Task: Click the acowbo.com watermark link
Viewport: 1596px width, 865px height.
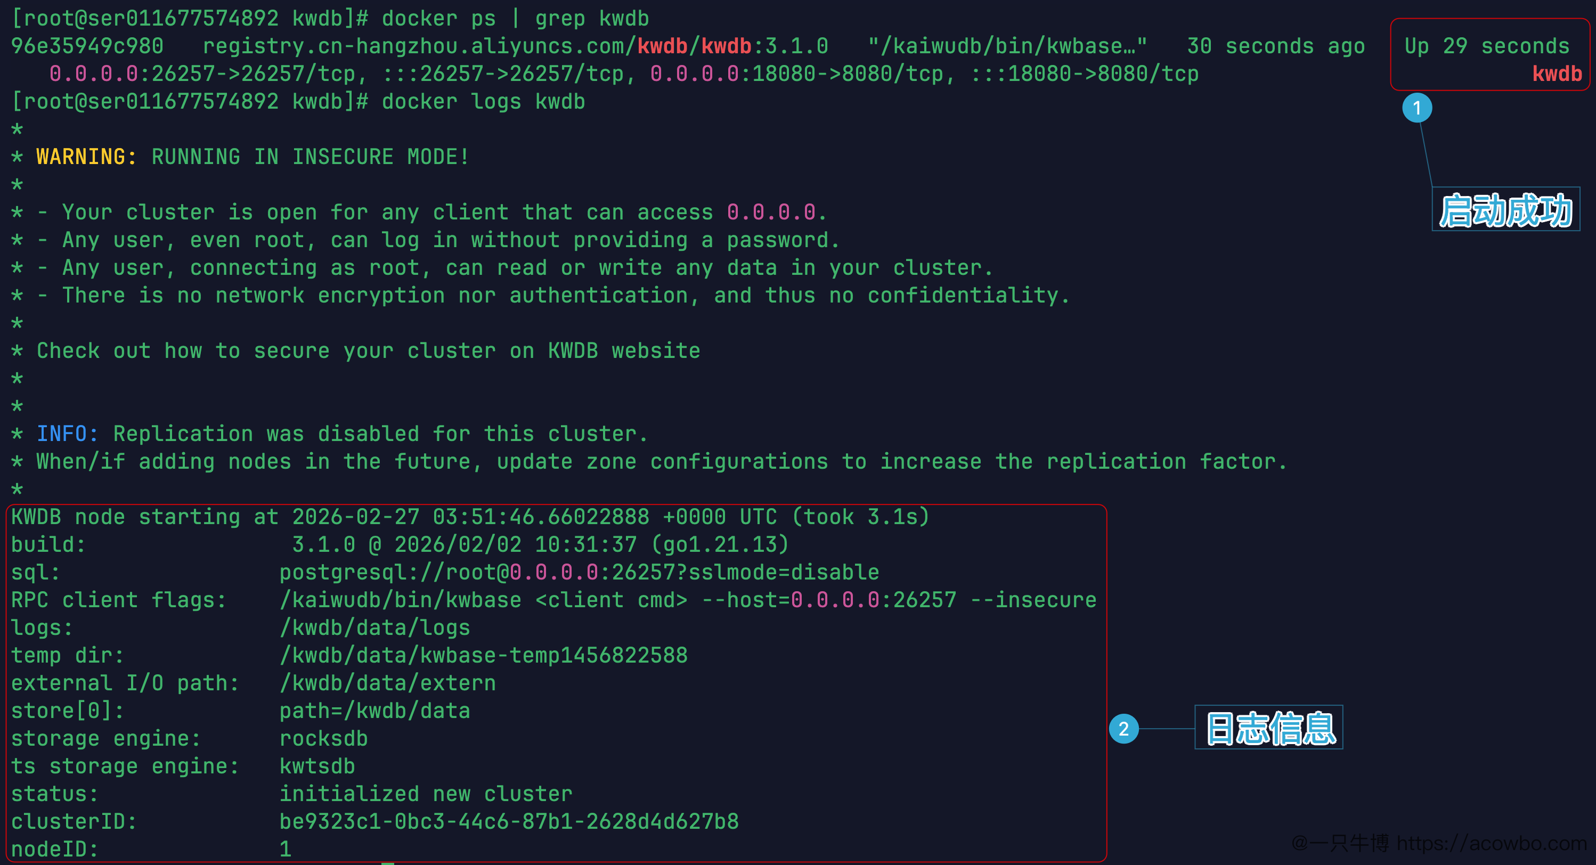Action: 1491,843
